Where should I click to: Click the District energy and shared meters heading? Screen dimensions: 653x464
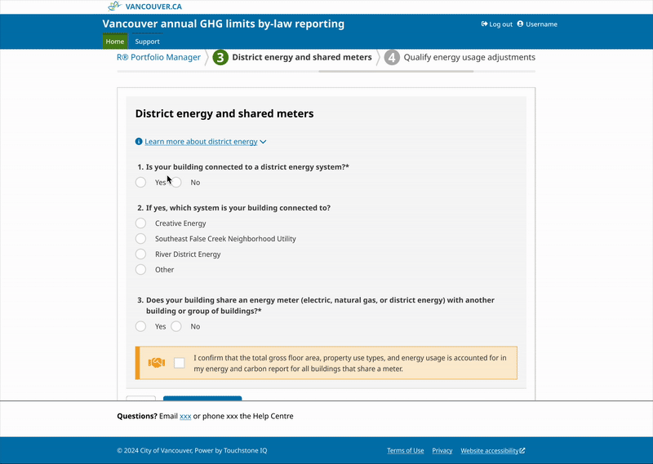pos(224,113)
